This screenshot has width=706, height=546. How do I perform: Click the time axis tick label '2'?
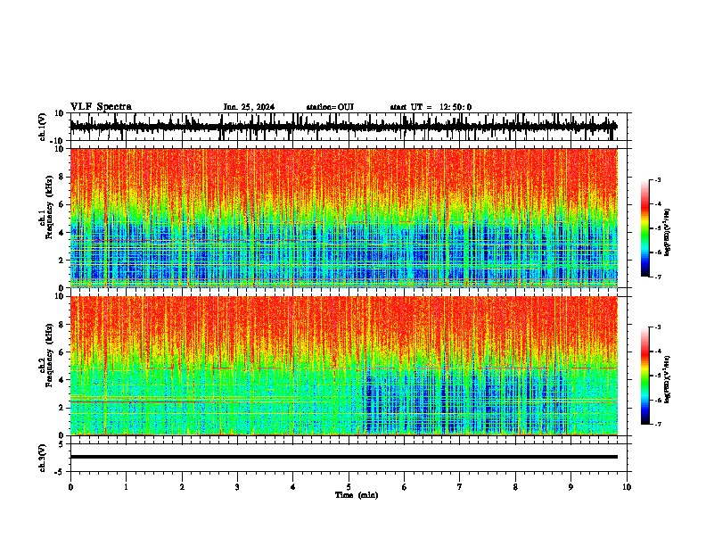coord(182,487)
